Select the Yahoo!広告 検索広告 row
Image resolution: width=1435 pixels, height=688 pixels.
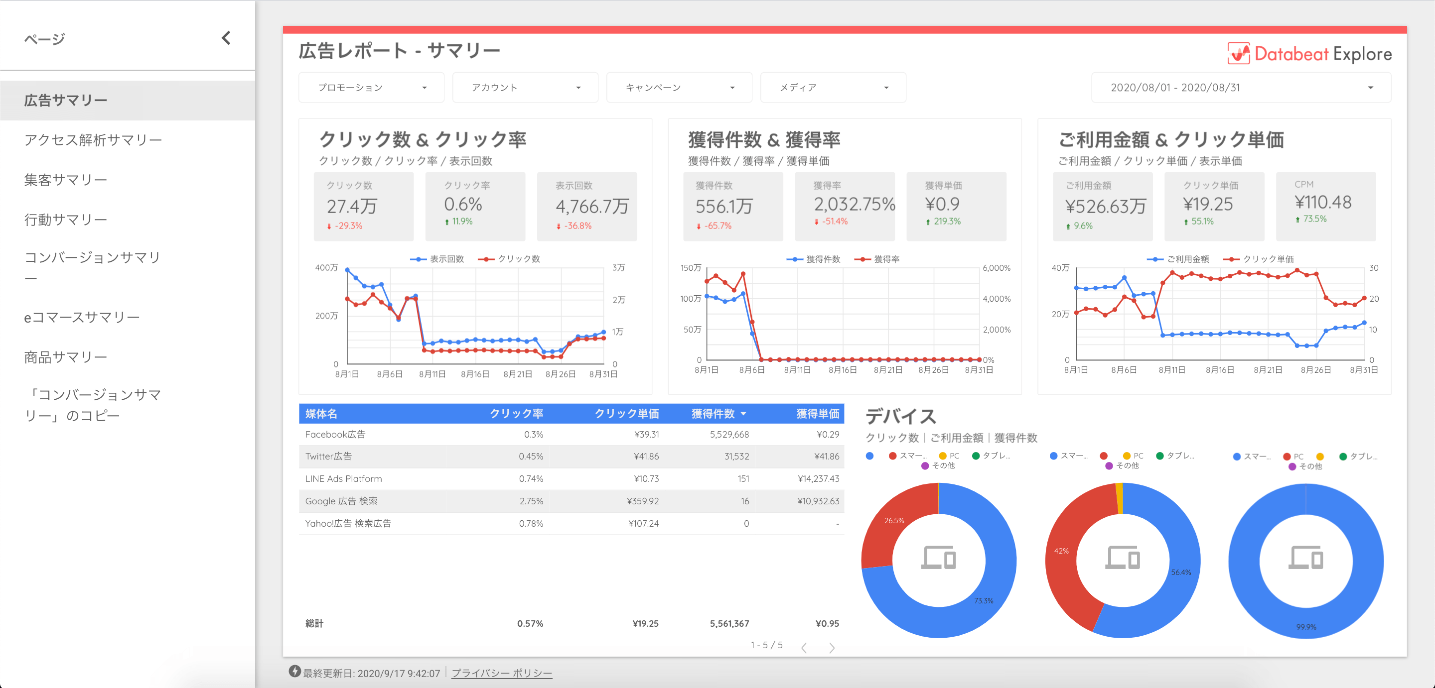[x=572, y=523]
